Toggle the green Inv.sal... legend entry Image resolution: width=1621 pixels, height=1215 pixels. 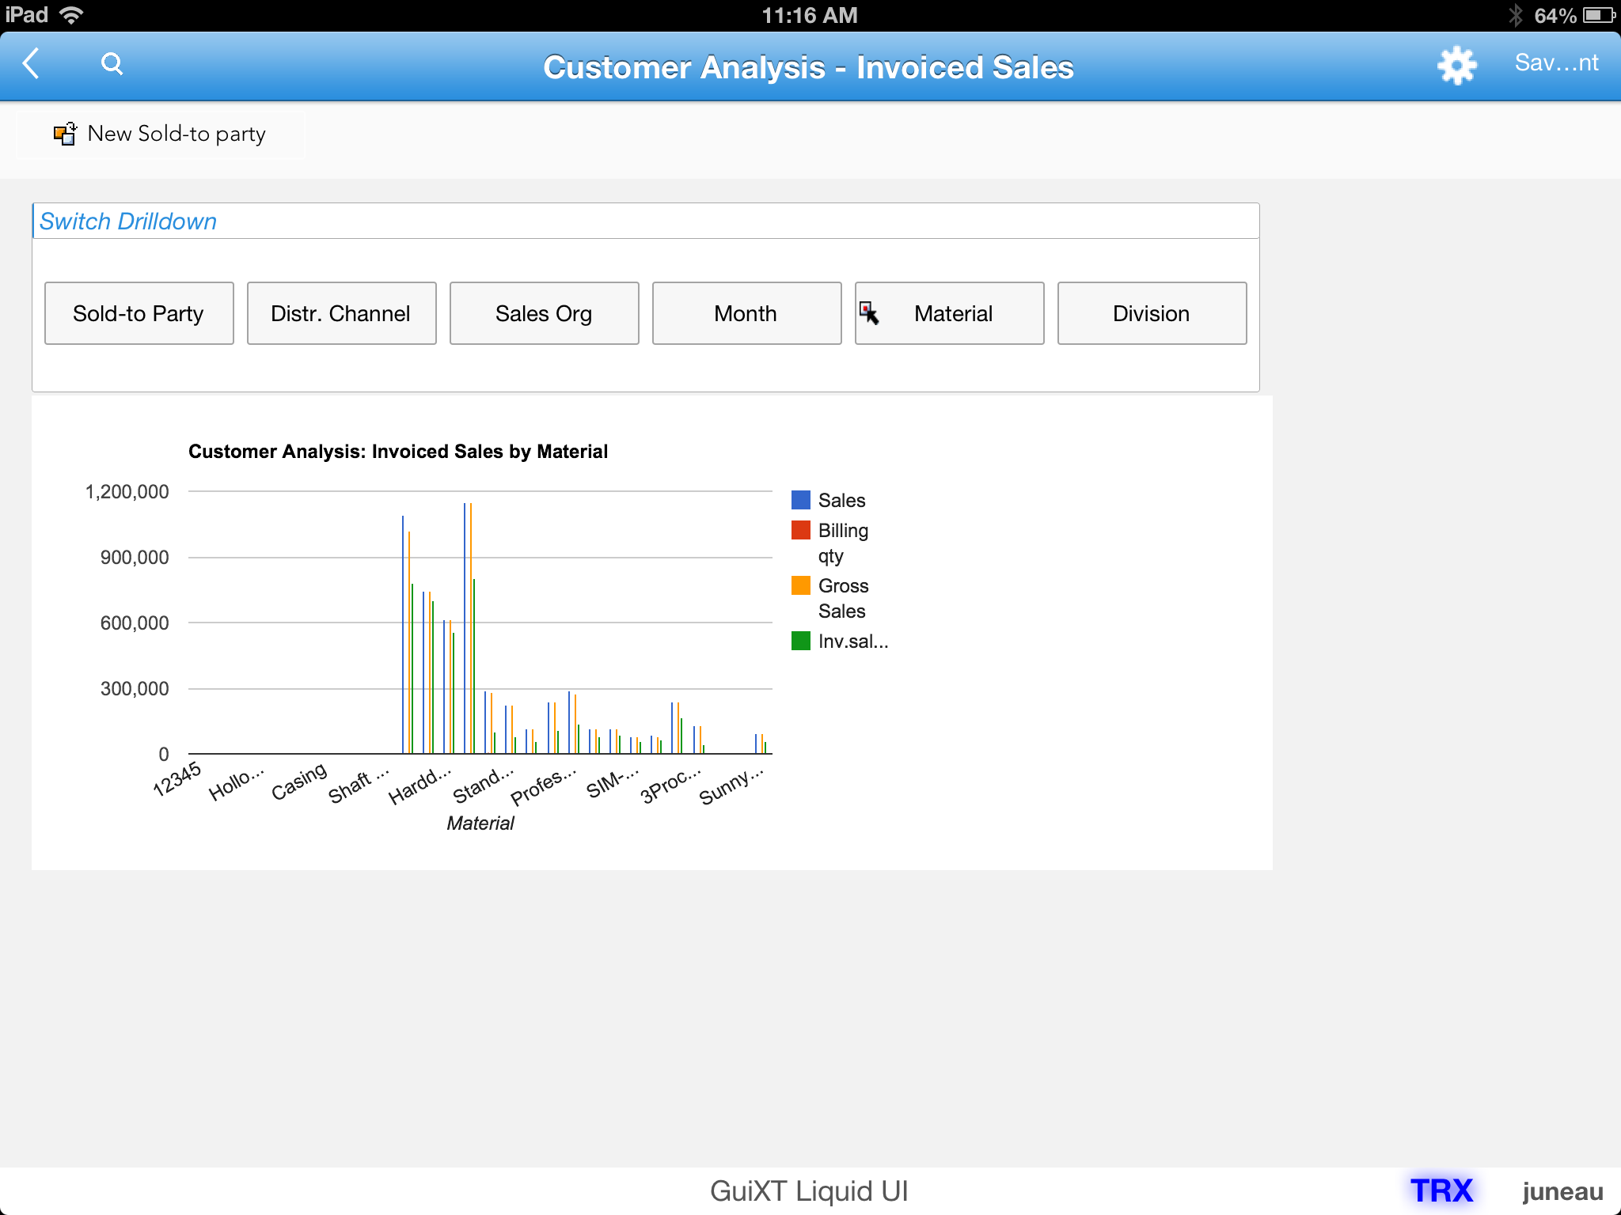click(800, 641)
